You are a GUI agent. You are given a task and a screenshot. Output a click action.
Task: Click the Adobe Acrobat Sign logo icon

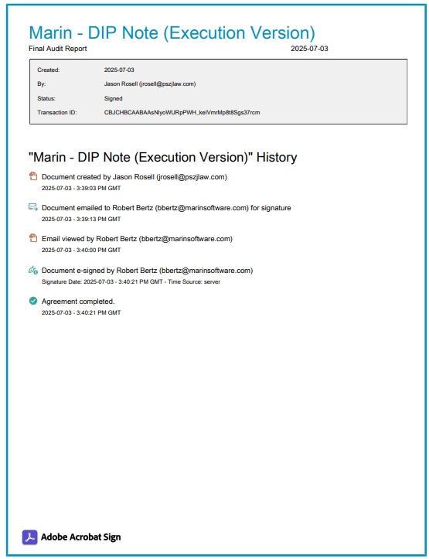click(29, 537)
